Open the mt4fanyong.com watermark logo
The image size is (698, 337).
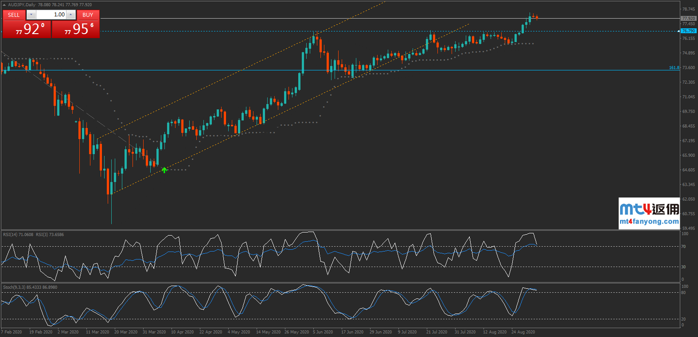649,213
